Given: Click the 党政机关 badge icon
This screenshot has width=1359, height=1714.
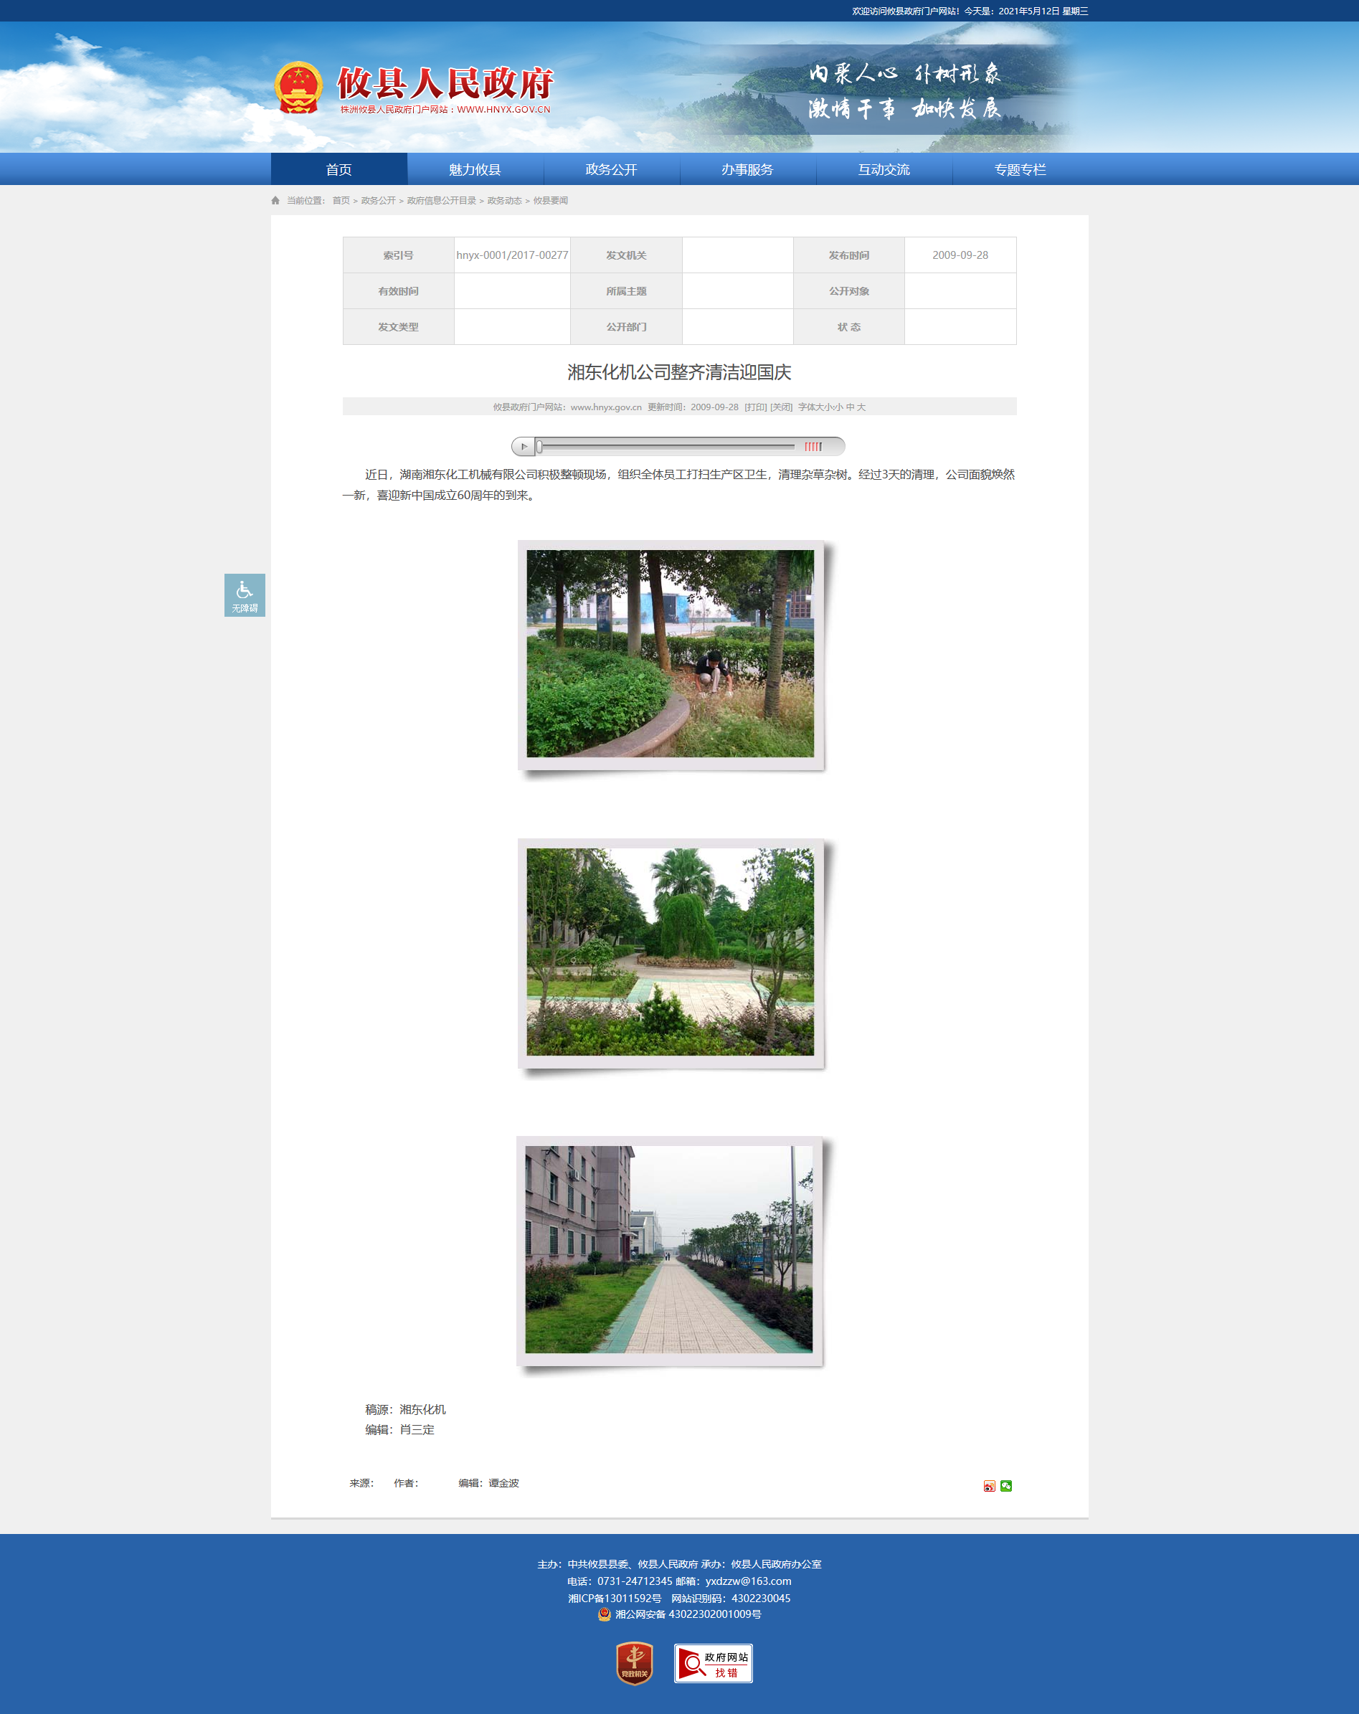Looking at the screenshot, I should (634, 1663).
